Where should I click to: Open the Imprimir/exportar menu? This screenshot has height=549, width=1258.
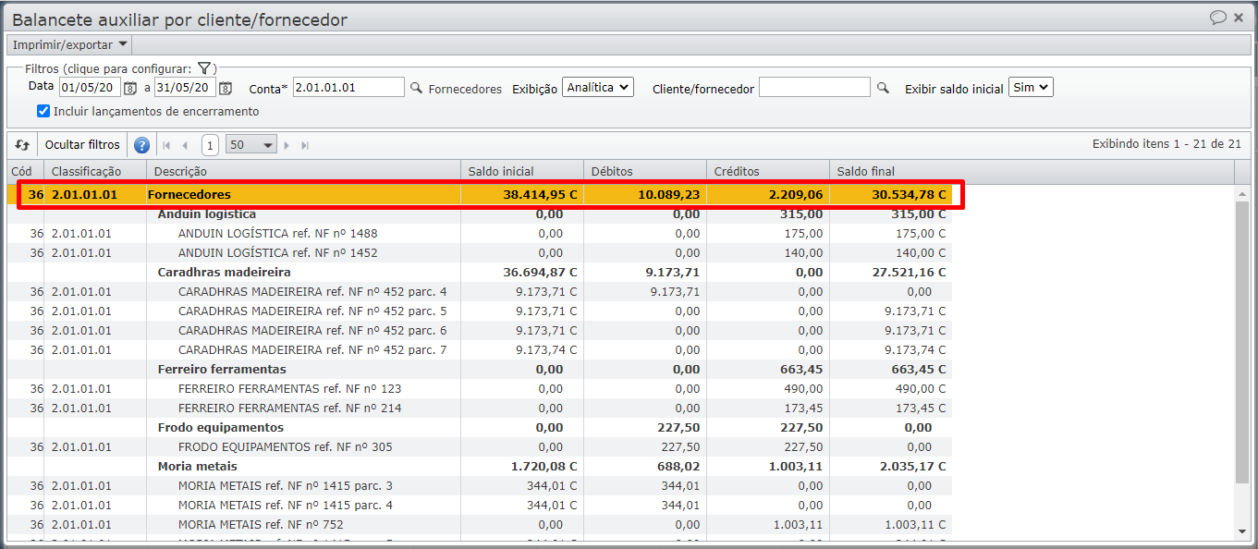[x=69, y=44]
